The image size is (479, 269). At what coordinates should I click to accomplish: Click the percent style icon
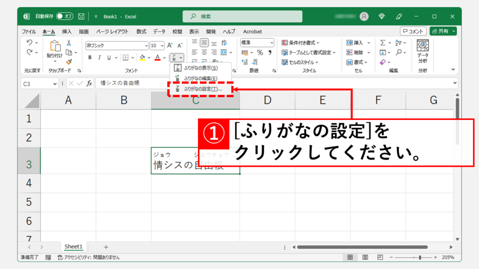[259, 52]
